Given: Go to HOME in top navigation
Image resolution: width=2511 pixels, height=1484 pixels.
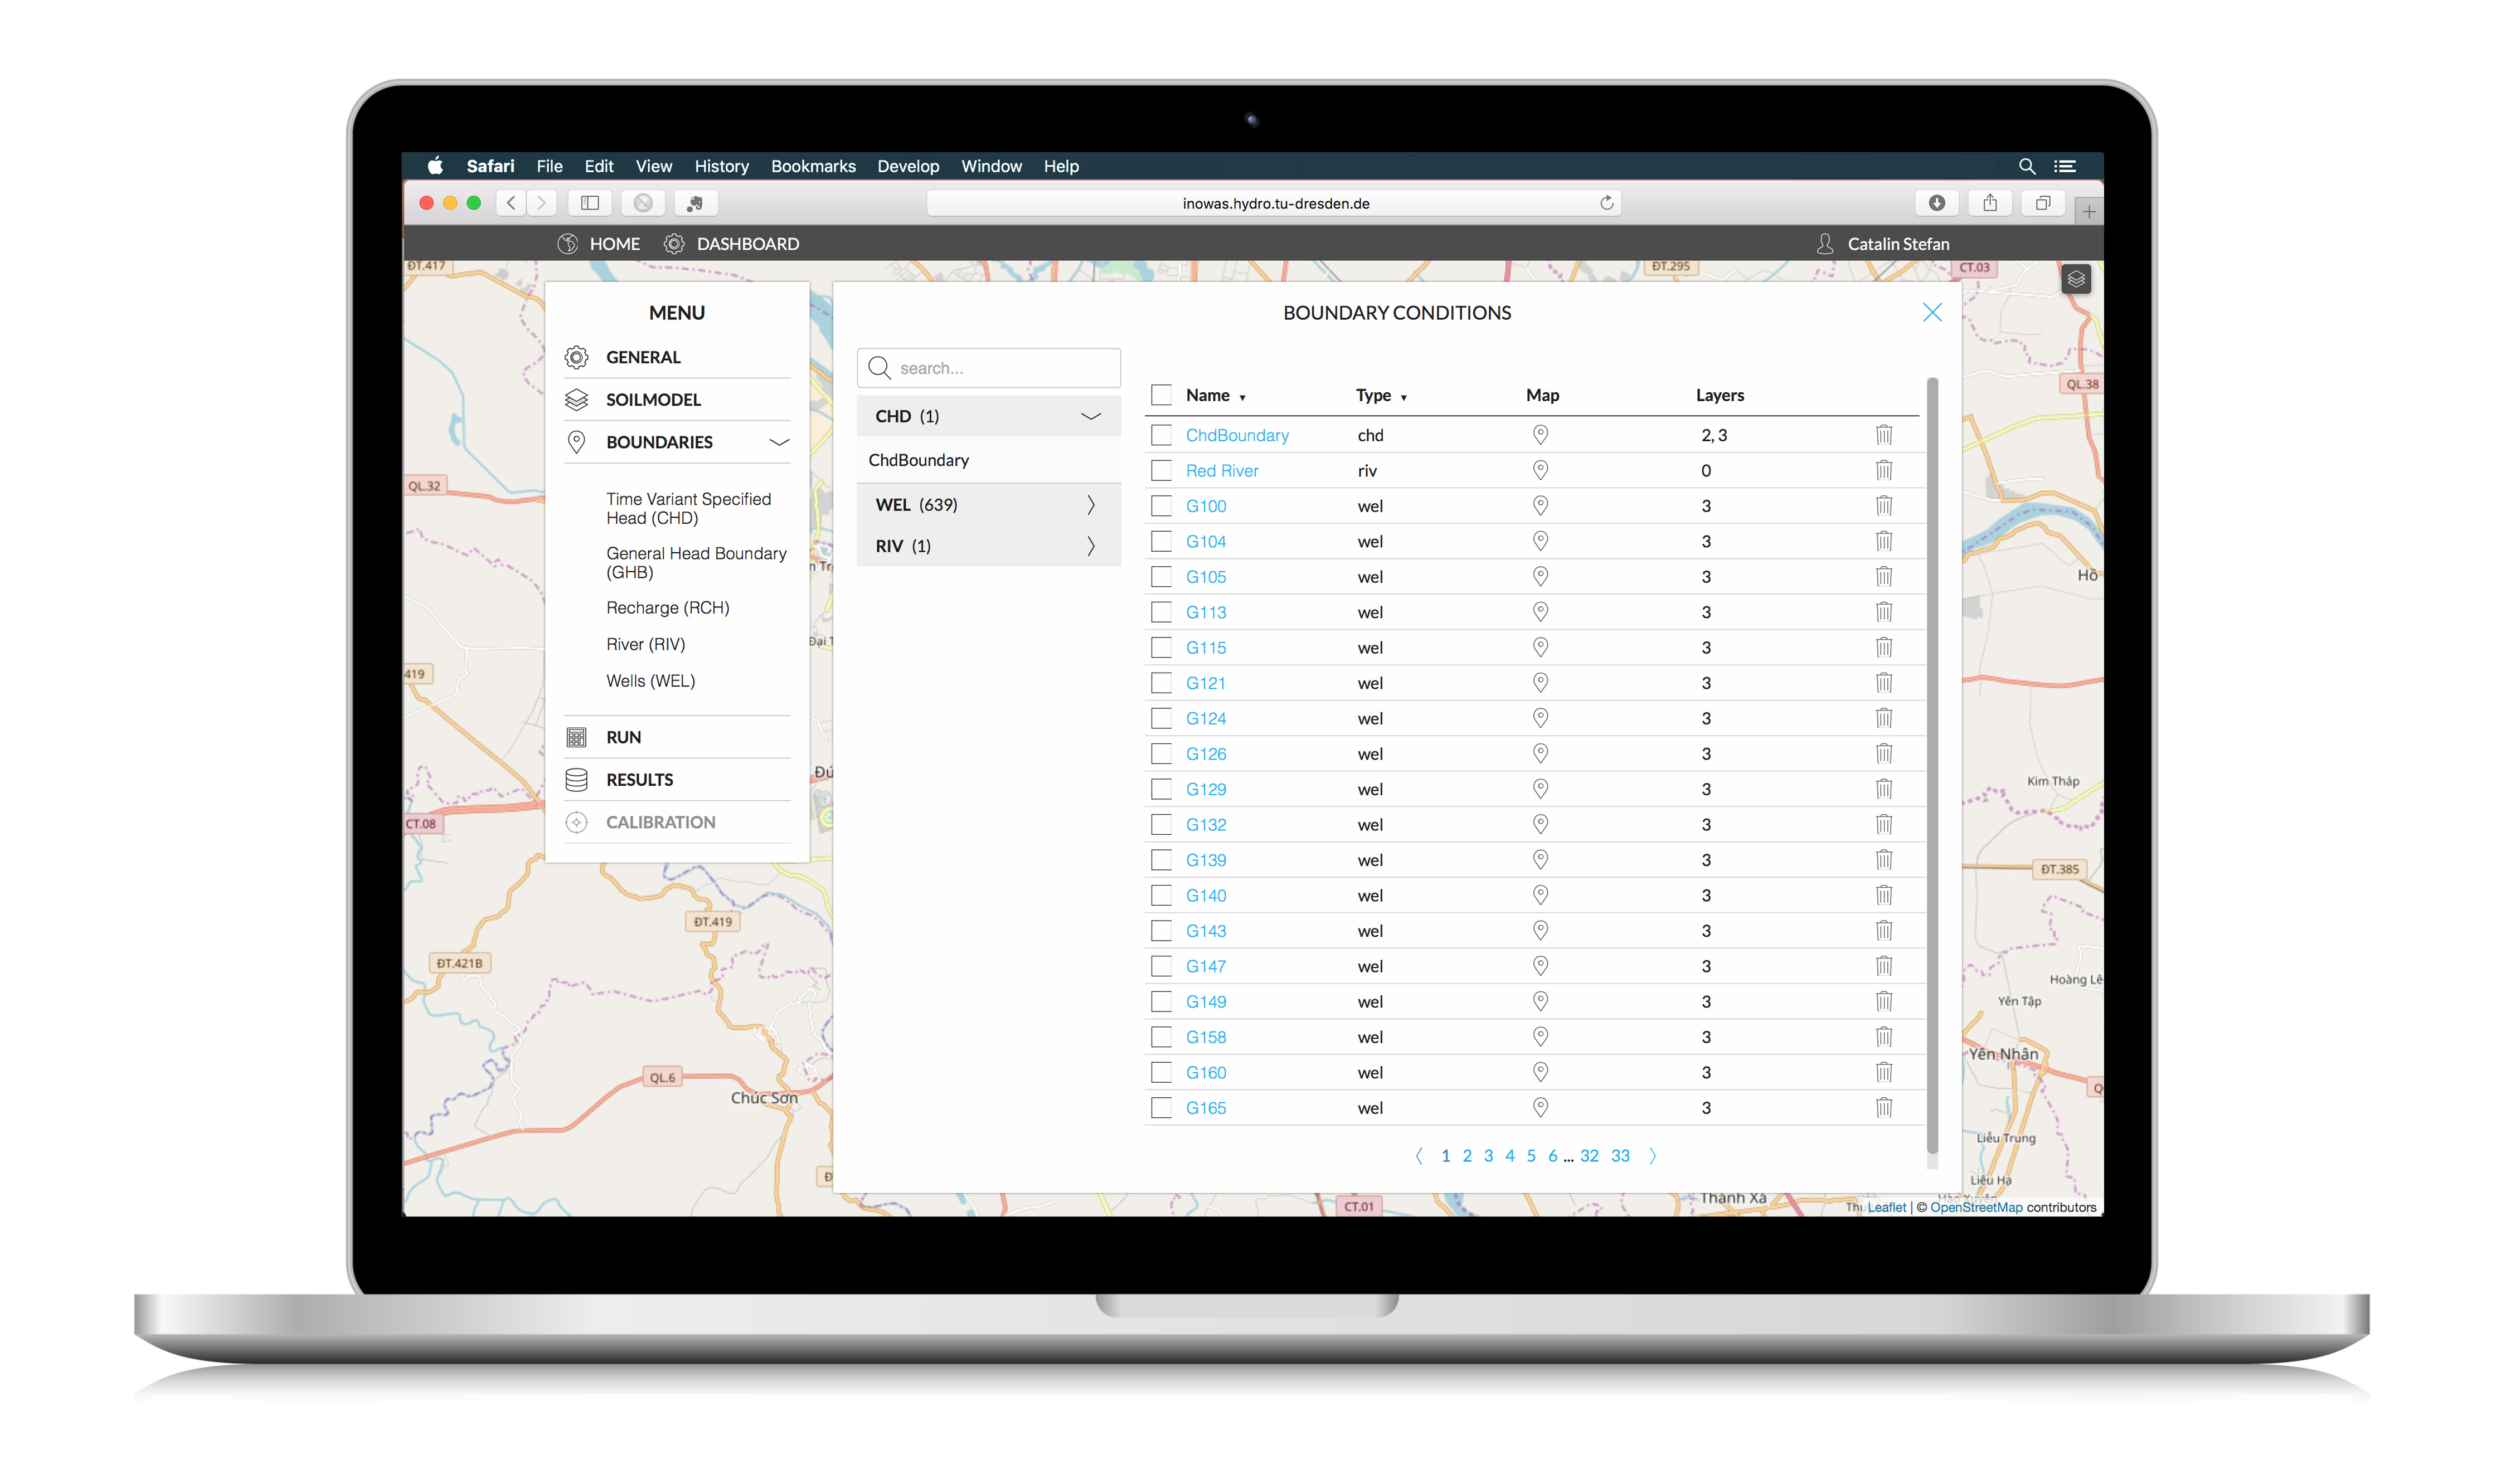Looking at the screenshot, I should (x=599, y=244).
